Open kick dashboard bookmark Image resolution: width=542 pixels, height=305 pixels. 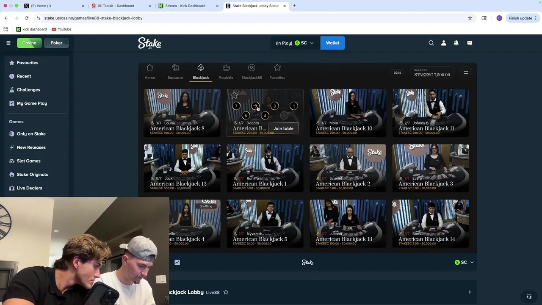[31, 29]
